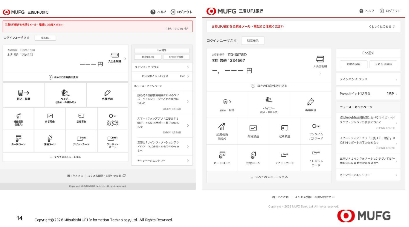Screen dimensions: 409x227
Task: Click the Debit card icon in left screenshot
Action: pos(81,138)
